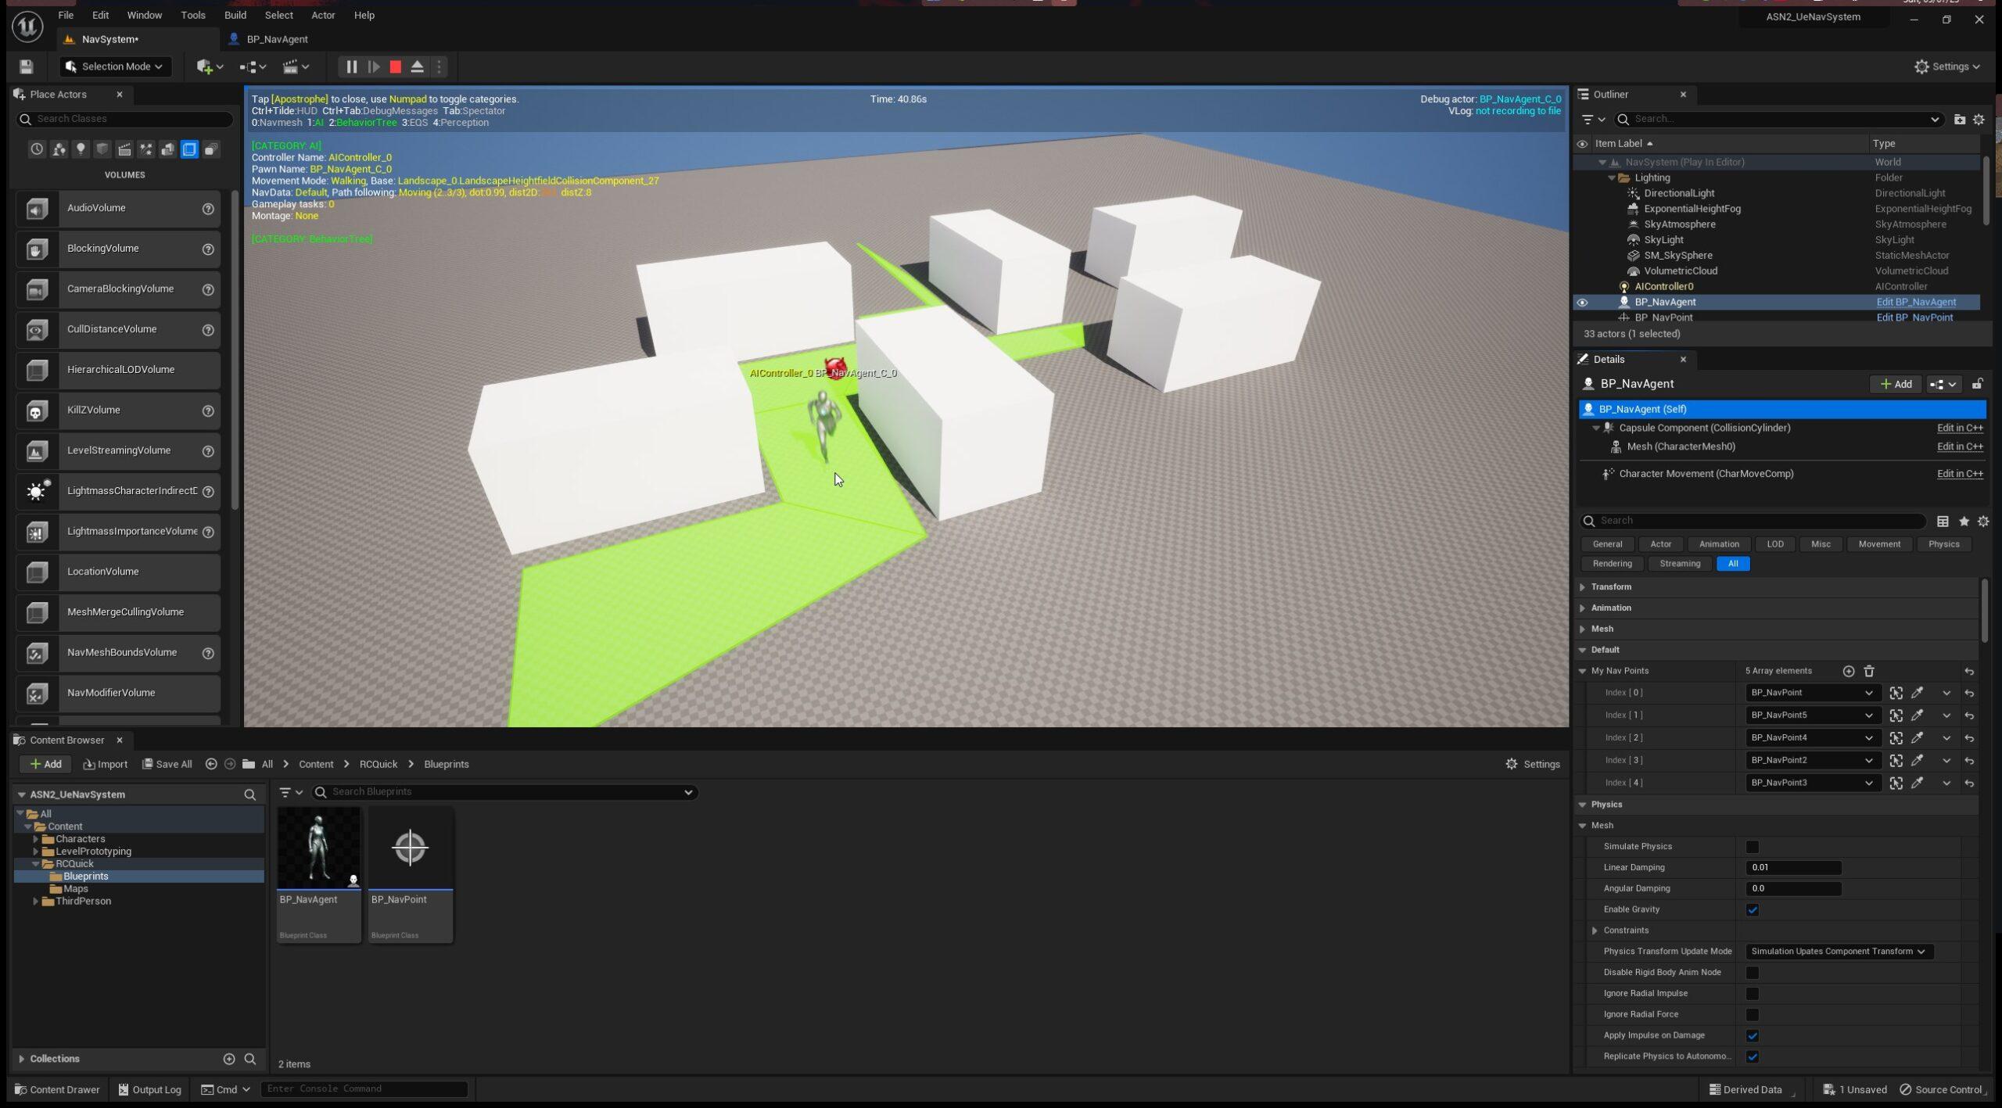Open the blueprints toolbar icon
The height and width of the screenshot is (1108, 2002).
pos(253,67)
